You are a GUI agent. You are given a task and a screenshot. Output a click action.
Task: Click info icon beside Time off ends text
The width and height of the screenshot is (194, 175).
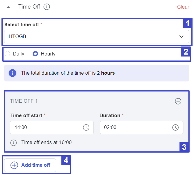pyautogui.click(x=14, y=143)
